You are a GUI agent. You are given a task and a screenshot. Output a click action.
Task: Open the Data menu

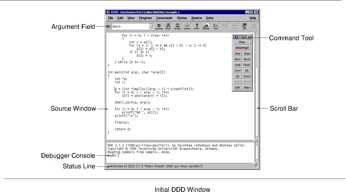click(x=210, y=18)
